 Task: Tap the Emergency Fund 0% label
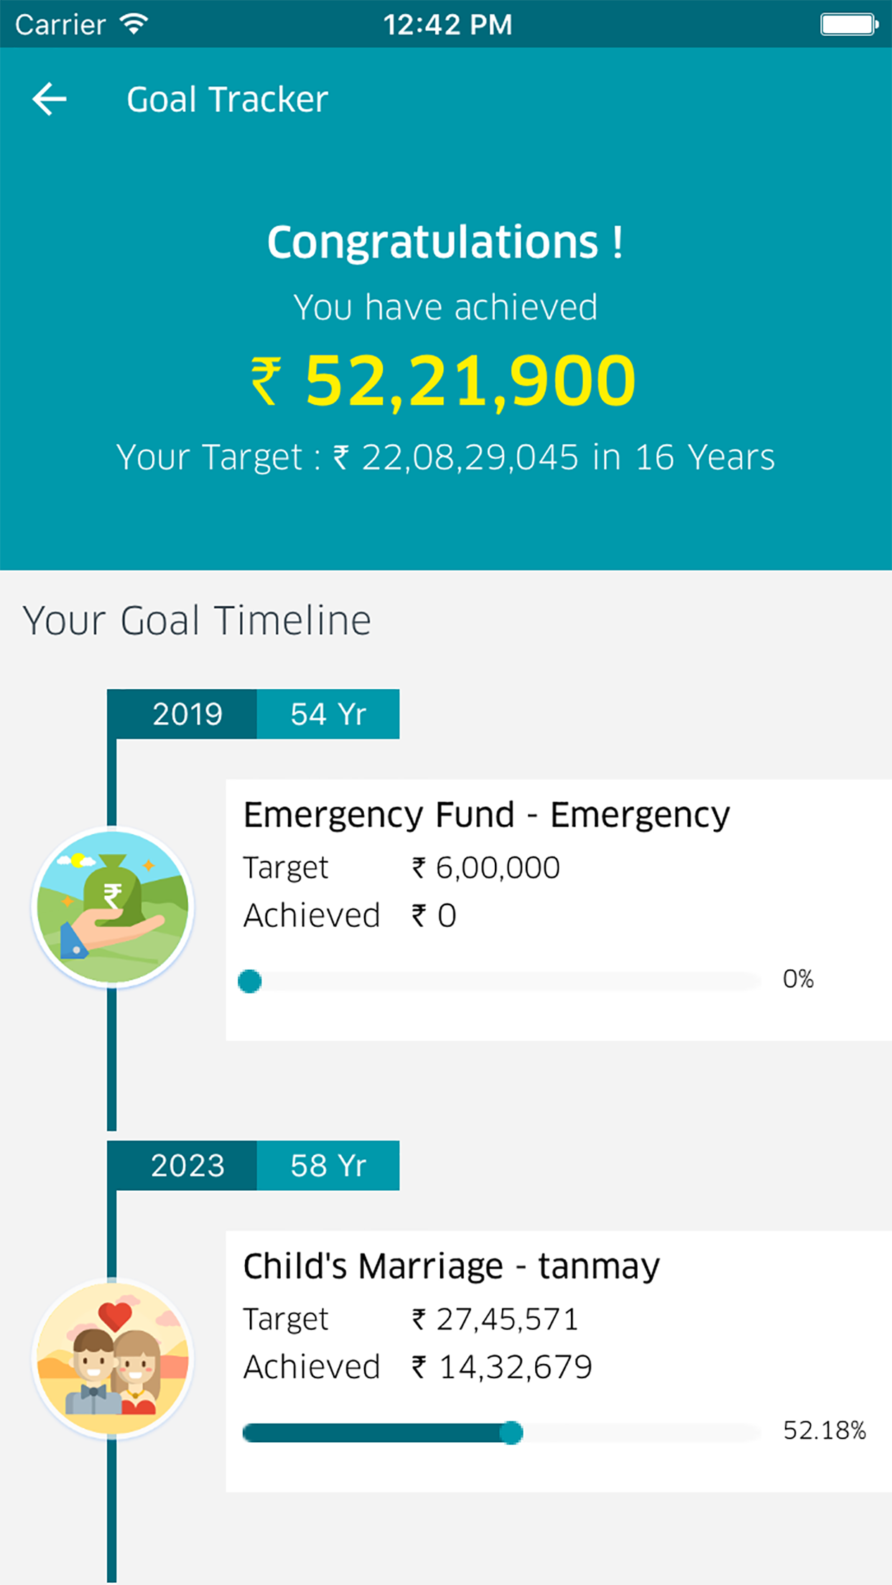point(798,979)
